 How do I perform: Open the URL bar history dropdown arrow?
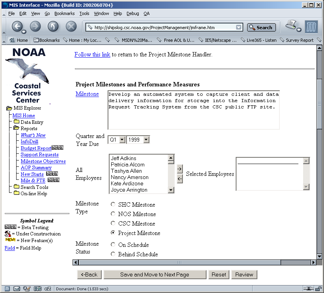[238, 27]
